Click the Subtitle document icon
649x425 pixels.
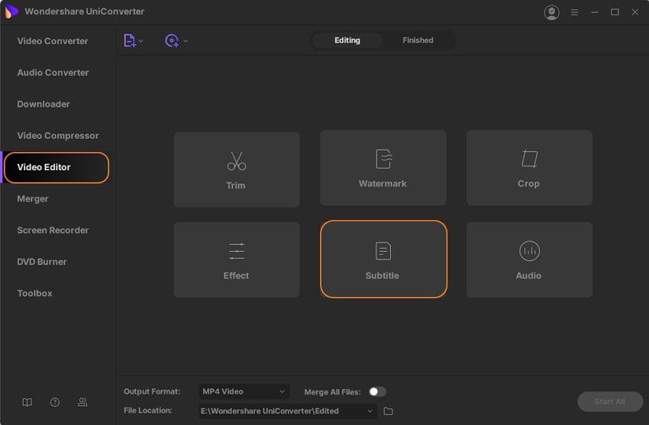[383, 251]
